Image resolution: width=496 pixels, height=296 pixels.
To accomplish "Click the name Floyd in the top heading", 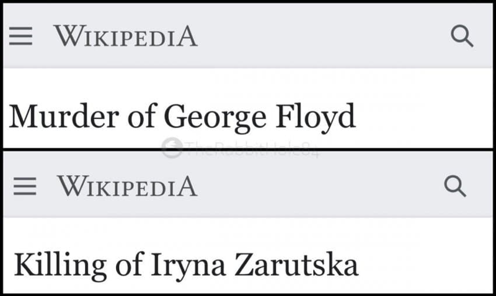I will [x=316, y=118].
